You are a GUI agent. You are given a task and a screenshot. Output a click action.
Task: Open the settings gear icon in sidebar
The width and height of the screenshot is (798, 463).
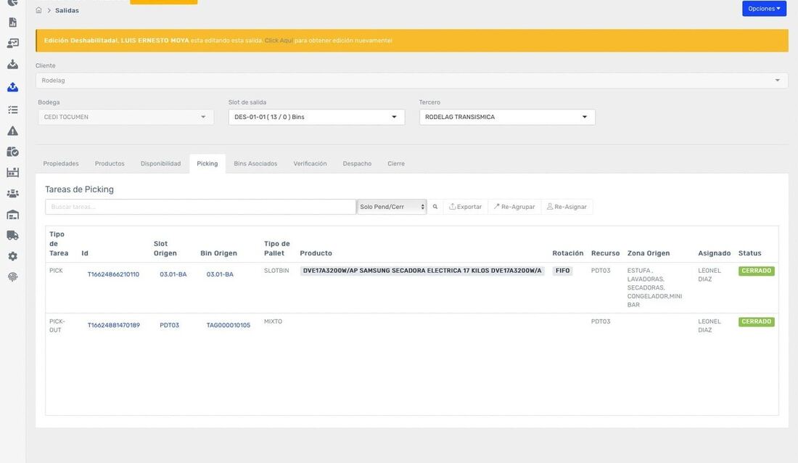[13, 256]
